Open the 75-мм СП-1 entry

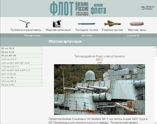coord(21,85)
